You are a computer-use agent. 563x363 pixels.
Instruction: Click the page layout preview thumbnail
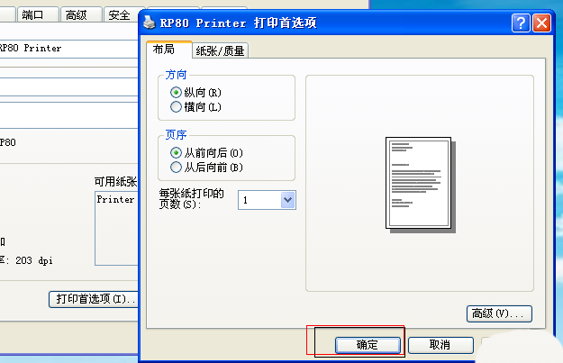(x=421, y=185)
